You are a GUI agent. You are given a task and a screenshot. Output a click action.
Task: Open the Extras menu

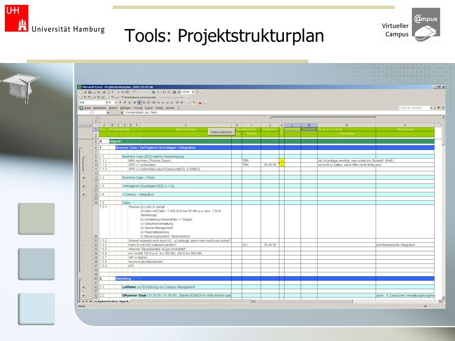(x=149, y=108)
